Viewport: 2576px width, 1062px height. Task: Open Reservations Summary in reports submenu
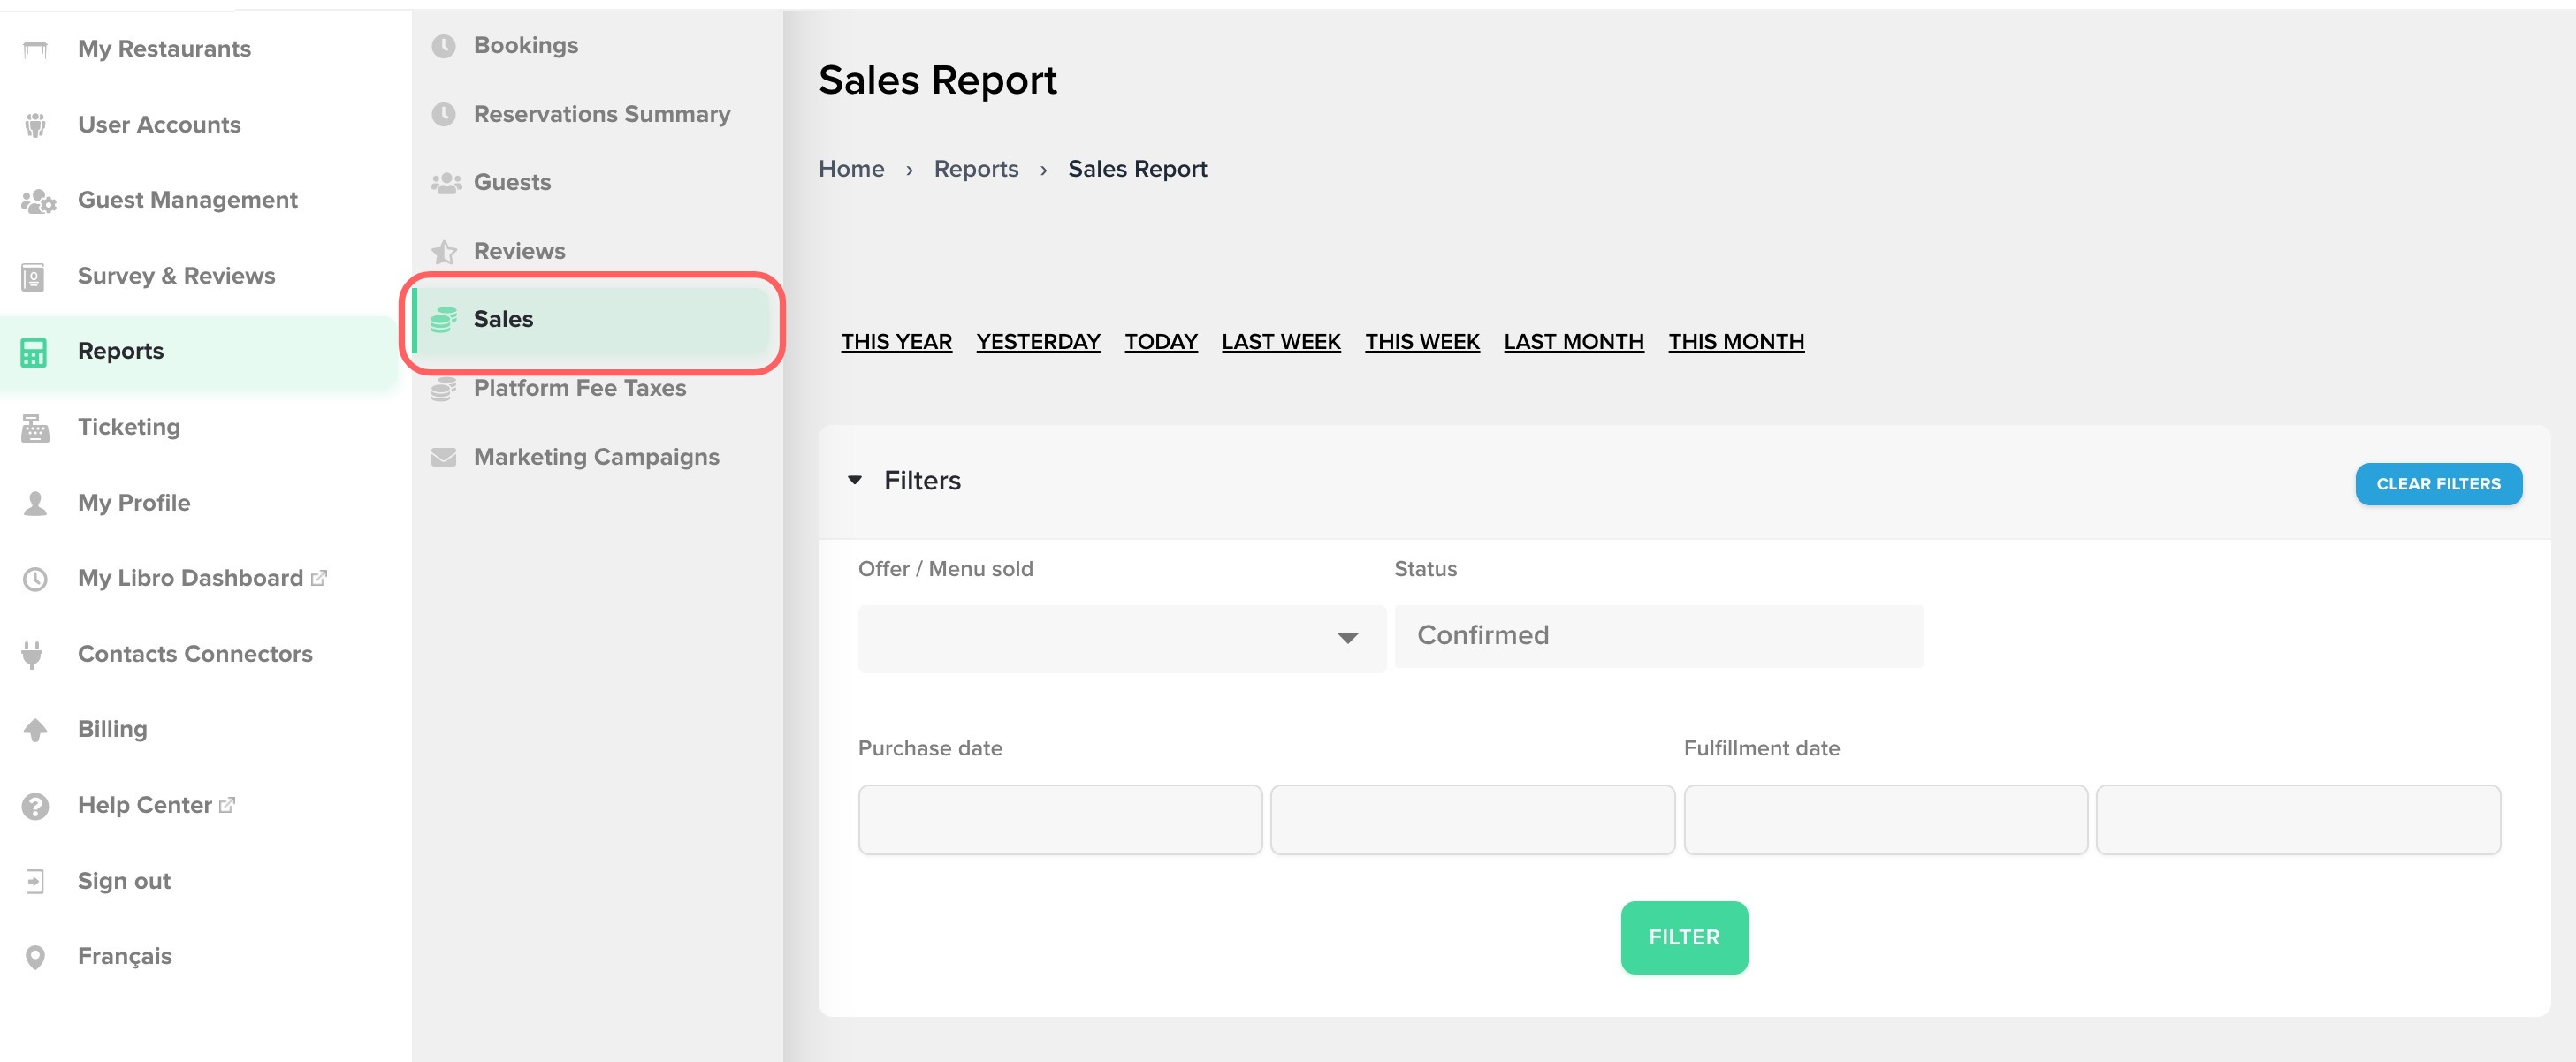click(601, 114)
